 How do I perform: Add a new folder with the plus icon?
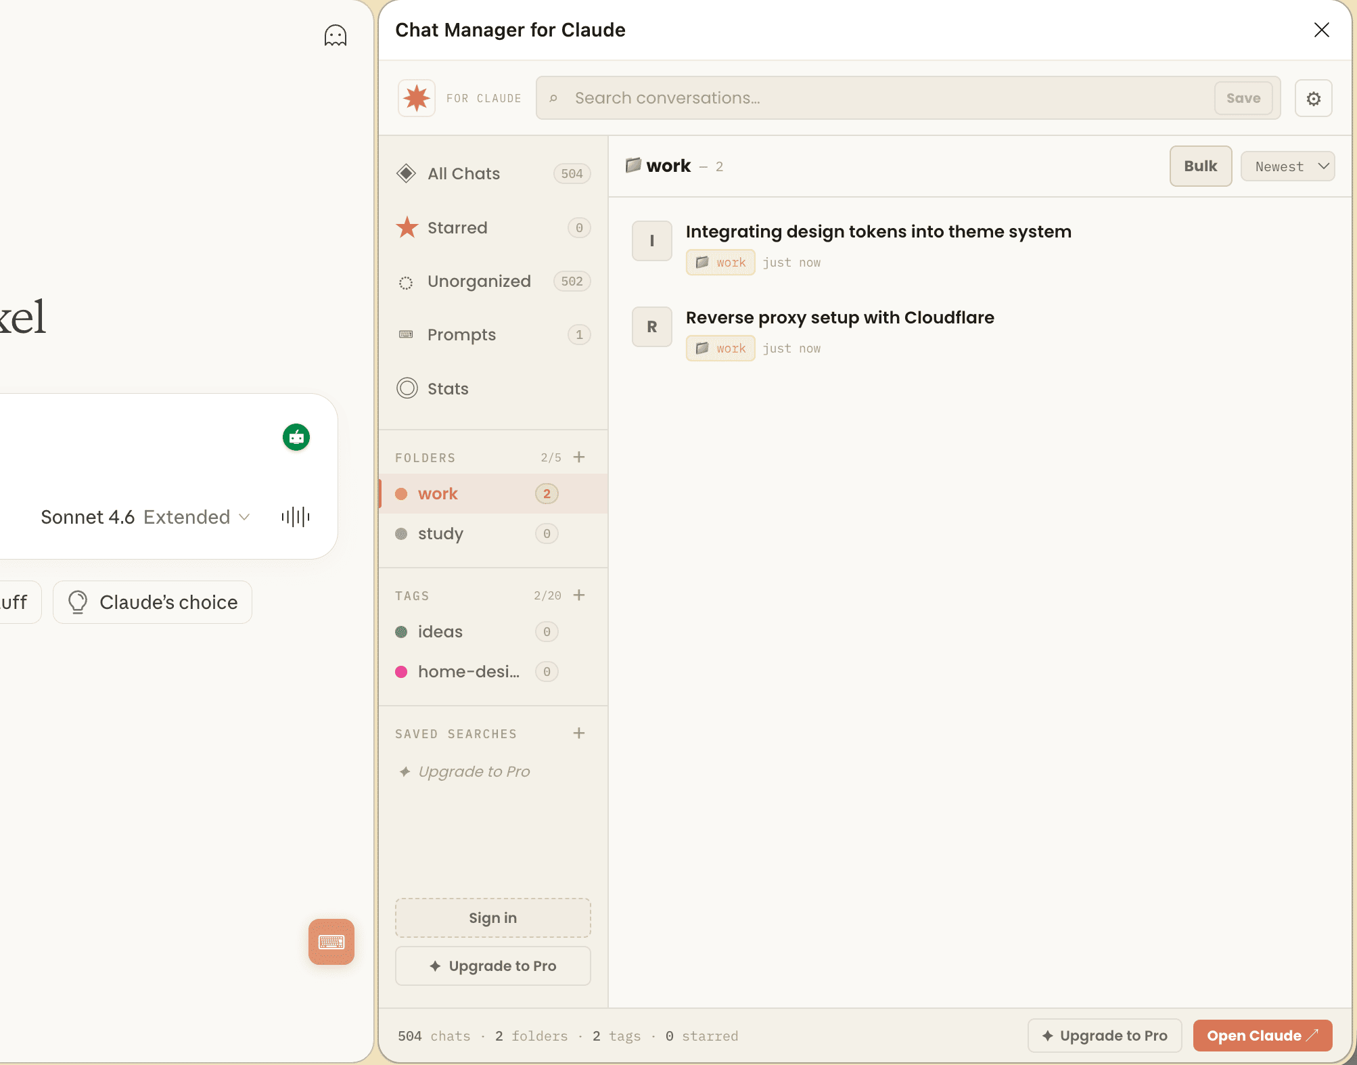pyautogui.click(x=579, y=457)
